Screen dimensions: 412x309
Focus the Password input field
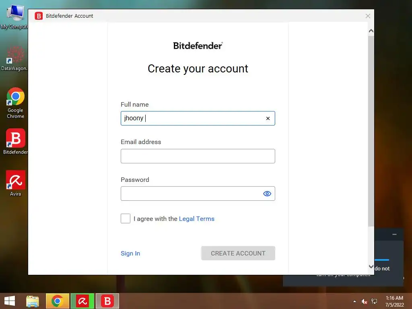[x=198, y=194]
